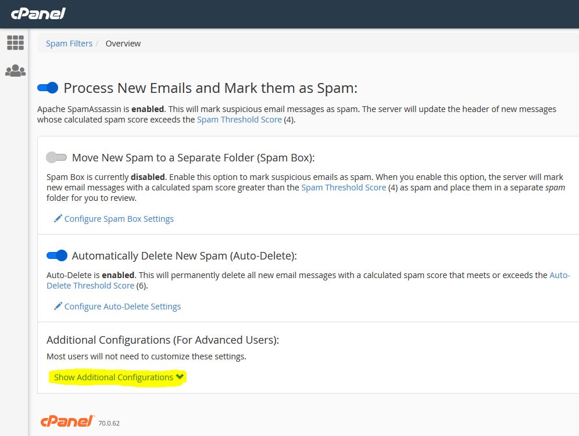Enable the Spam Box toggle switch
Image resolution: width=579 pixels, height=436 pixels.
(x=56, y=157)
